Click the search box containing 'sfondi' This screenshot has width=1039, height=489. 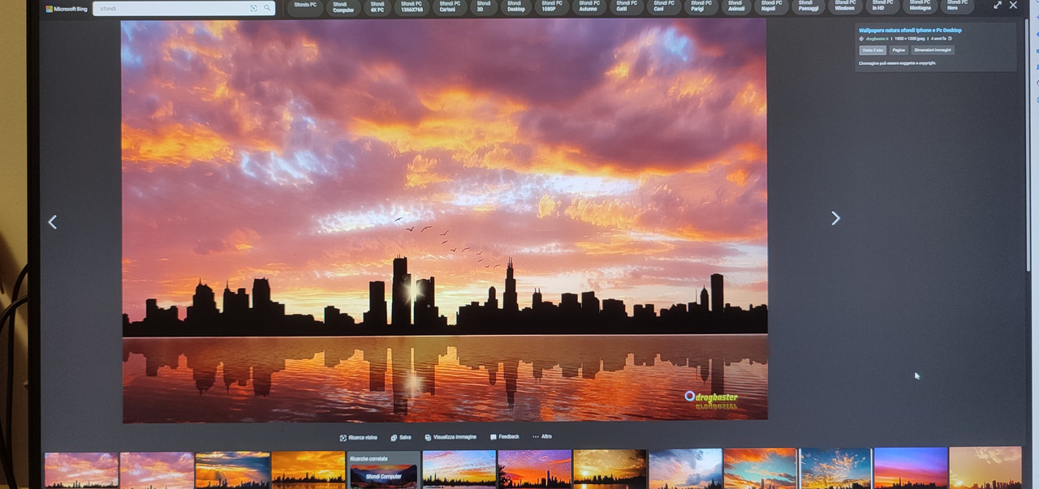tap(183, 8)
